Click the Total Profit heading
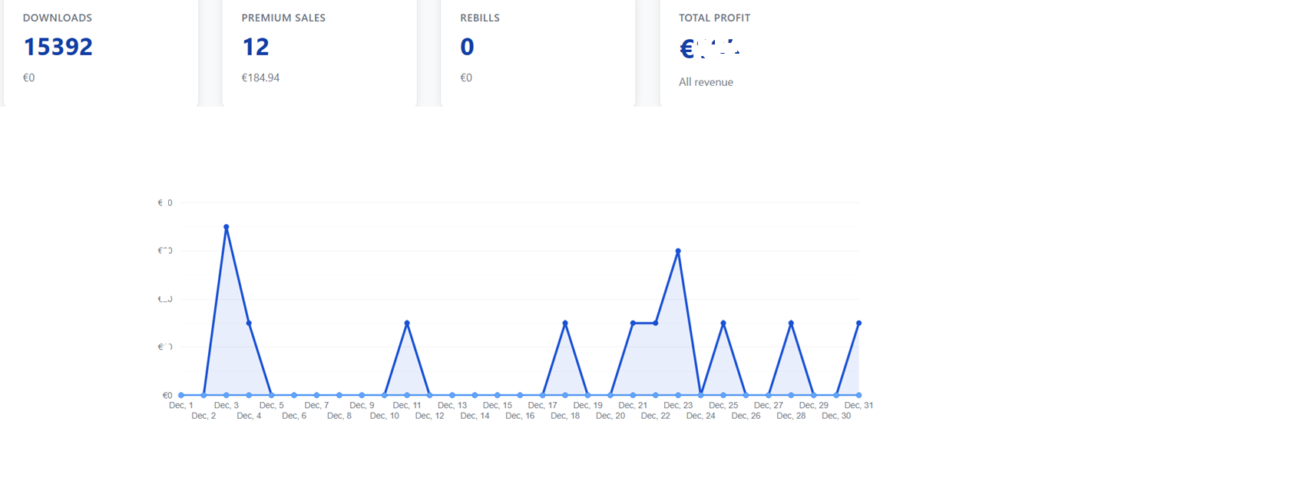Screen dimensions: 1310x497 [714, 18]
